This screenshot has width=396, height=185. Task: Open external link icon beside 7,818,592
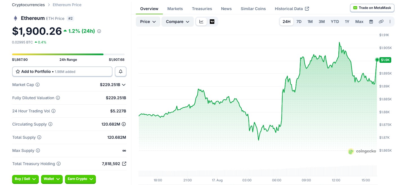pos(124,164)
